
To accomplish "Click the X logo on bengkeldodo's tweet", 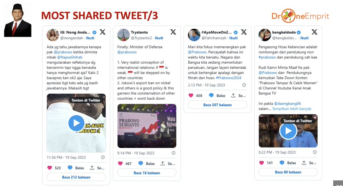I will [x=314, y=32].
